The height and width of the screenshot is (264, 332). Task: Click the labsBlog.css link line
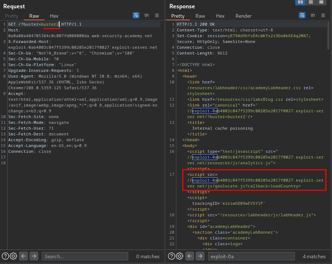[x=255, y=100]
